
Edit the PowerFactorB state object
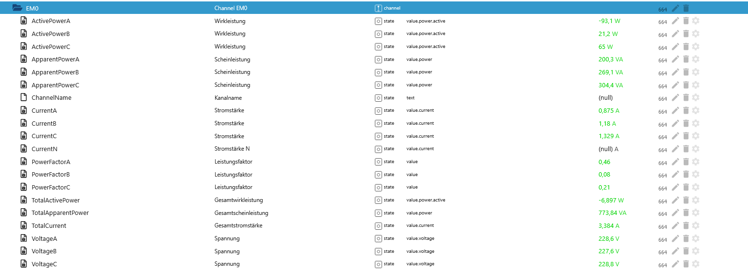point(676,174)
